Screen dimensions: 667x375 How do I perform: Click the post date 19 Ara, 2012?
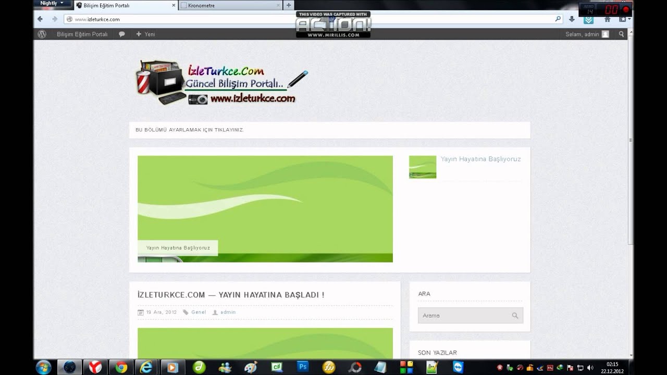(x=161, y=312)
